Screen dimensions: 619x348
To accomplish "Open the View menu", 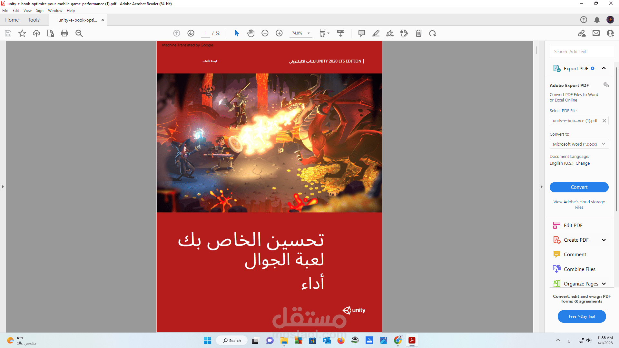I will (27, 11).
